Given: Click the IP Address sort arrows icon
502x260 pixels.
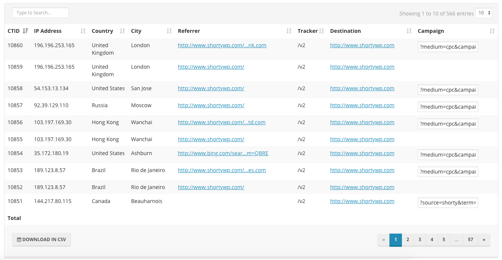Looking at the screenshot, I should click(x=83, y=31).
